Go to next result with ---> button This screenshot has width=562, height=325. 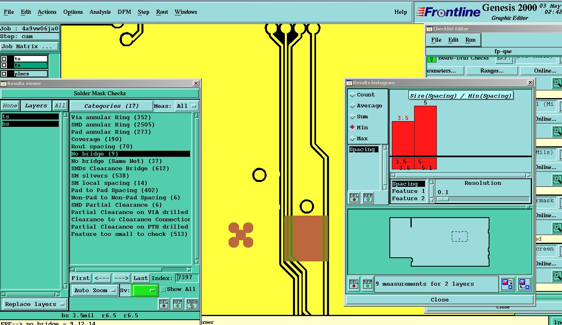[121, 278]
